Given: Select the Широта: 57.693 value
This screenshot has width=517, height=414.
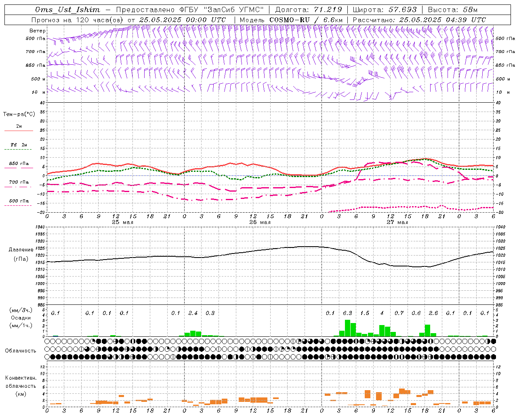Looking at the screenshot, I should (x=385, y=10).
